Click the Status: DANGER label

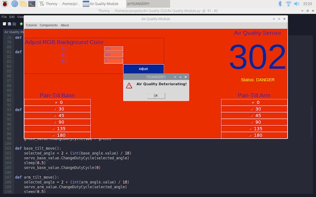[x=257, y=80]
